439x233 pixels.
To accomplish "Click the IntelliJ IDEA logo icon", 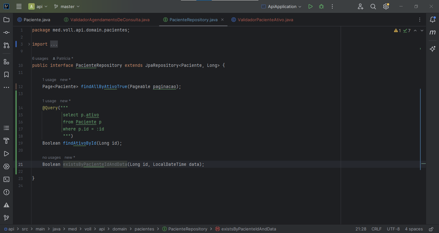I will pyautogui.click(x=6, y=6).
